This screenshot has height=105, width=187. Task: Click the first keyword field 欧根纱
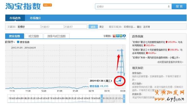(29, 27)
